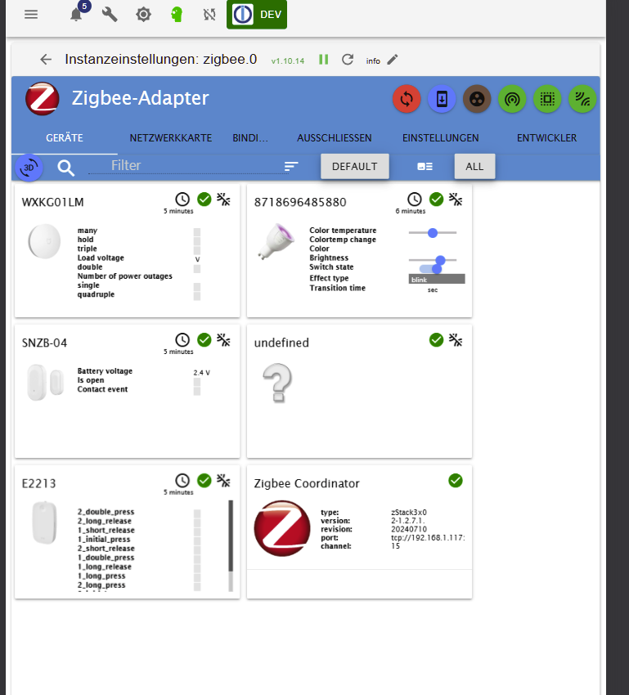629x695 pixels.
Task: Click the Zigbee Coordinator title
Action: pyautogui.click(x=307, y=483)
